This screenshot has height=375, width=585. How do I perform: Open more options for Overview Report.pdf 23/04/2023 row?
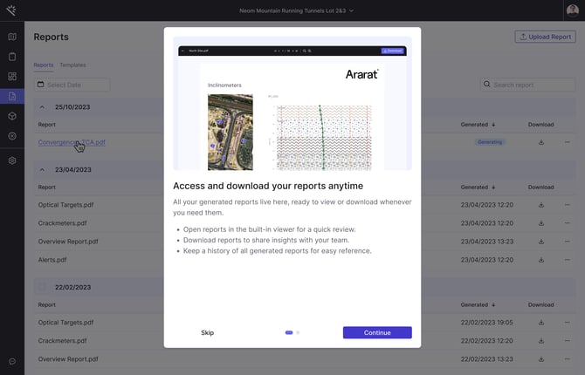coord(567,242)
